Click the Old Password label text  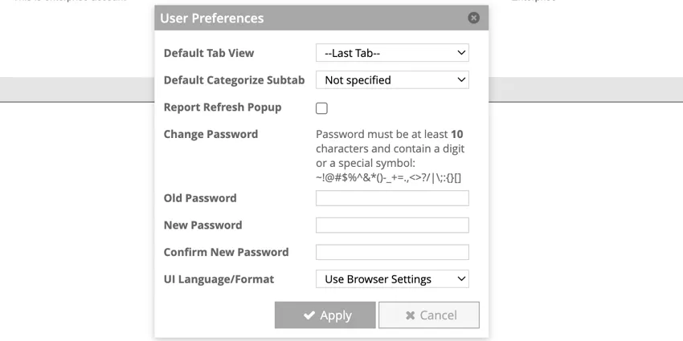click(200, 198)
